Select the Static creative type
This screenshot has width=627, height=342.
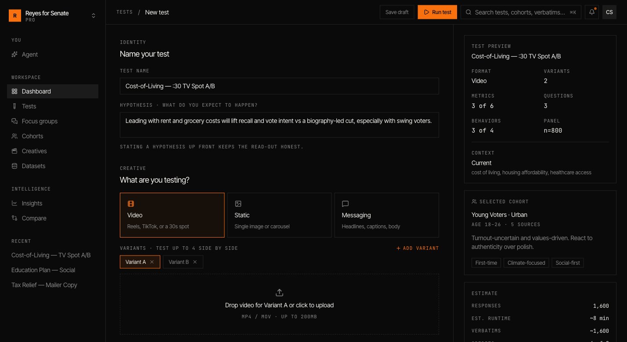(x=279, y=215)
